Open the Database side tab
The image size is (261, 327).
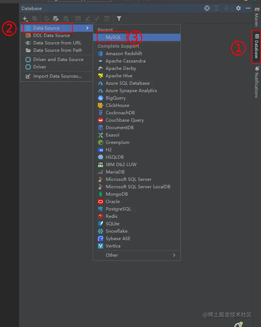coord(257,46)
